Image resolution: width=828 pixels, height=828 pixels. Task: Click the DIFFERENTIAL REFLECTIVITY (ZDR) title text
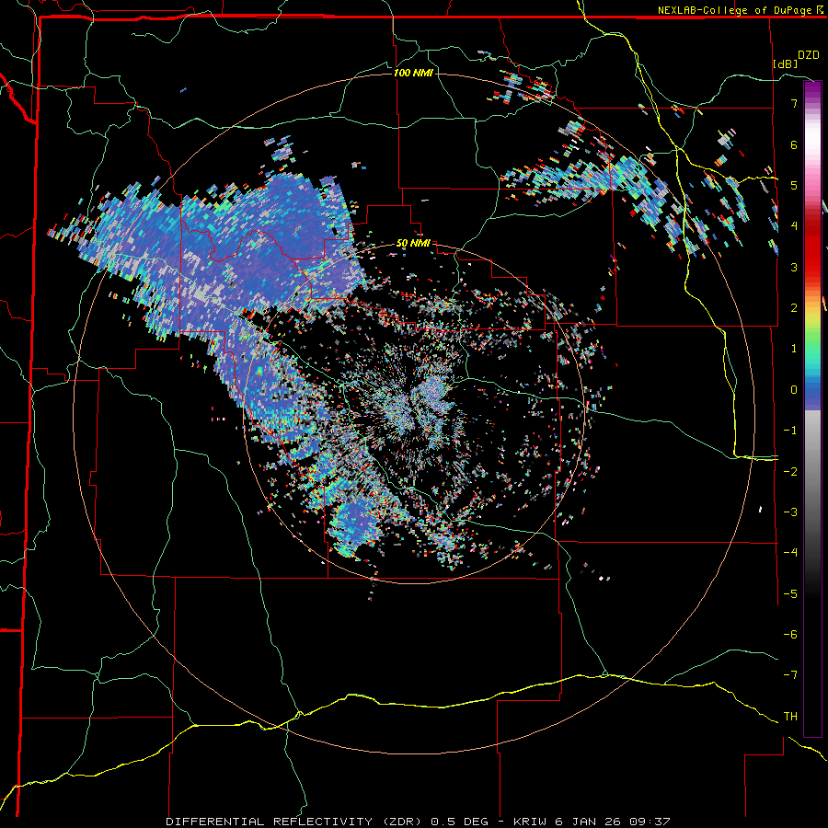point(294,822)
